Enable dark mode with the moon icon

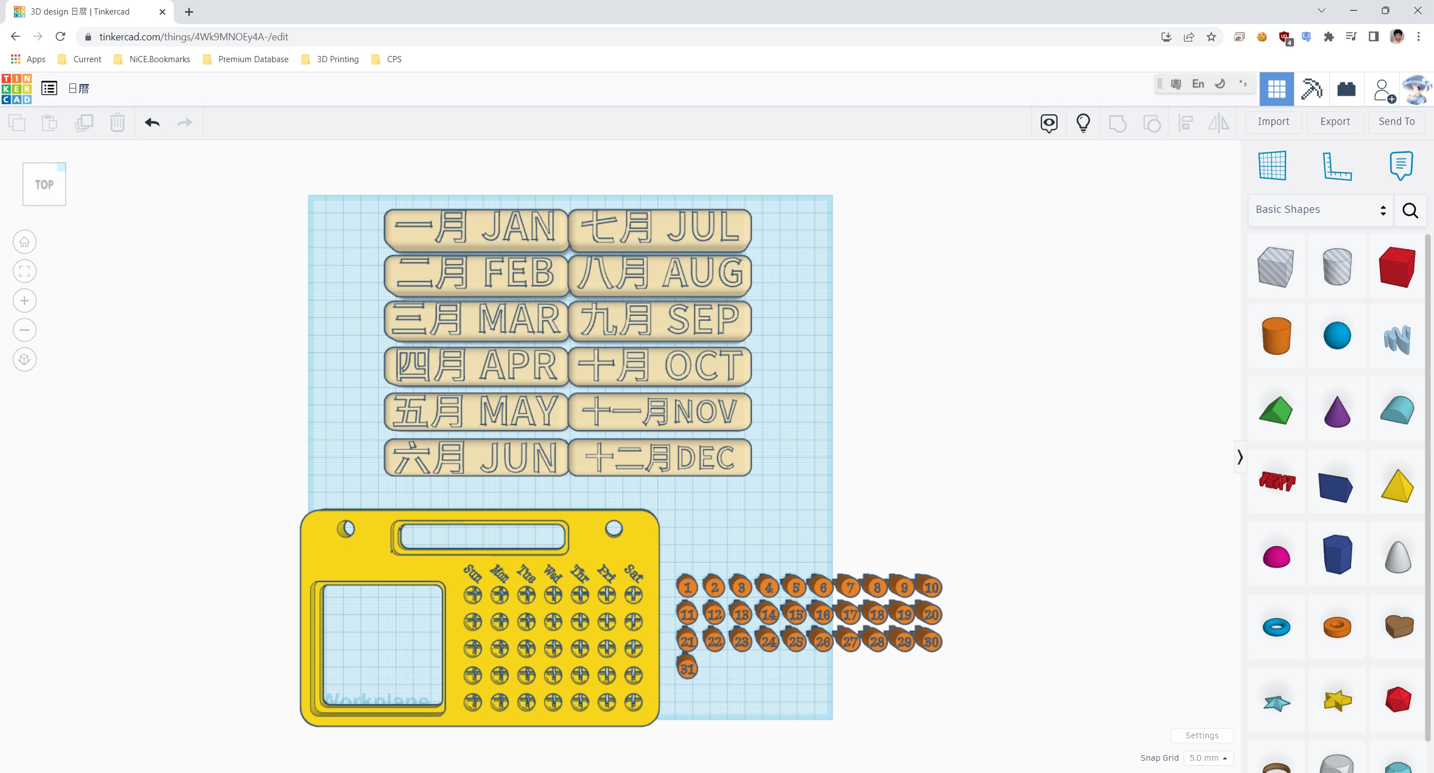pyautogui.click(x=1219, y=84)
